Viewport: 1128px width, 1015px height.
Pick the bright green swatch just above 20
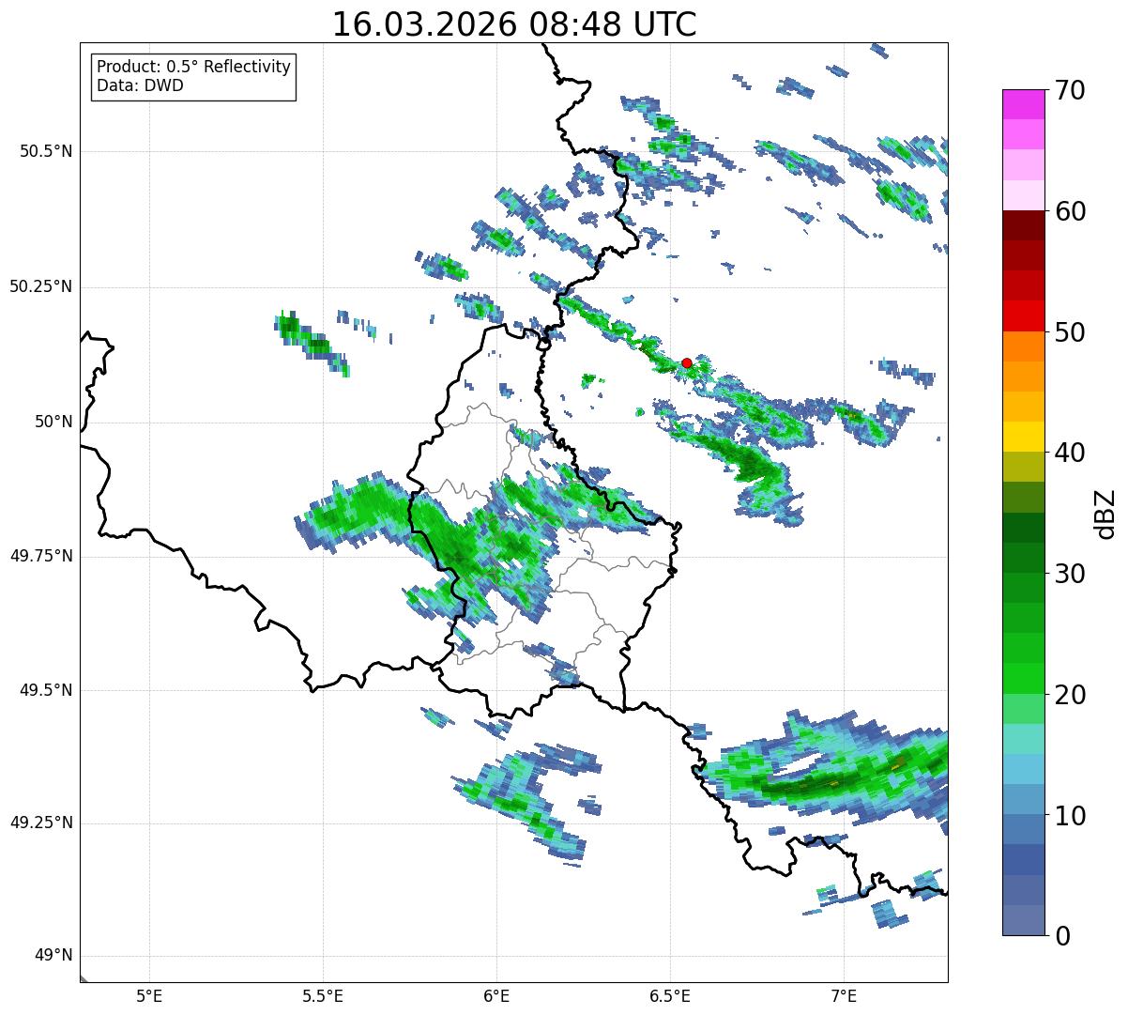pyautogui.click(x=1023, y=679)
